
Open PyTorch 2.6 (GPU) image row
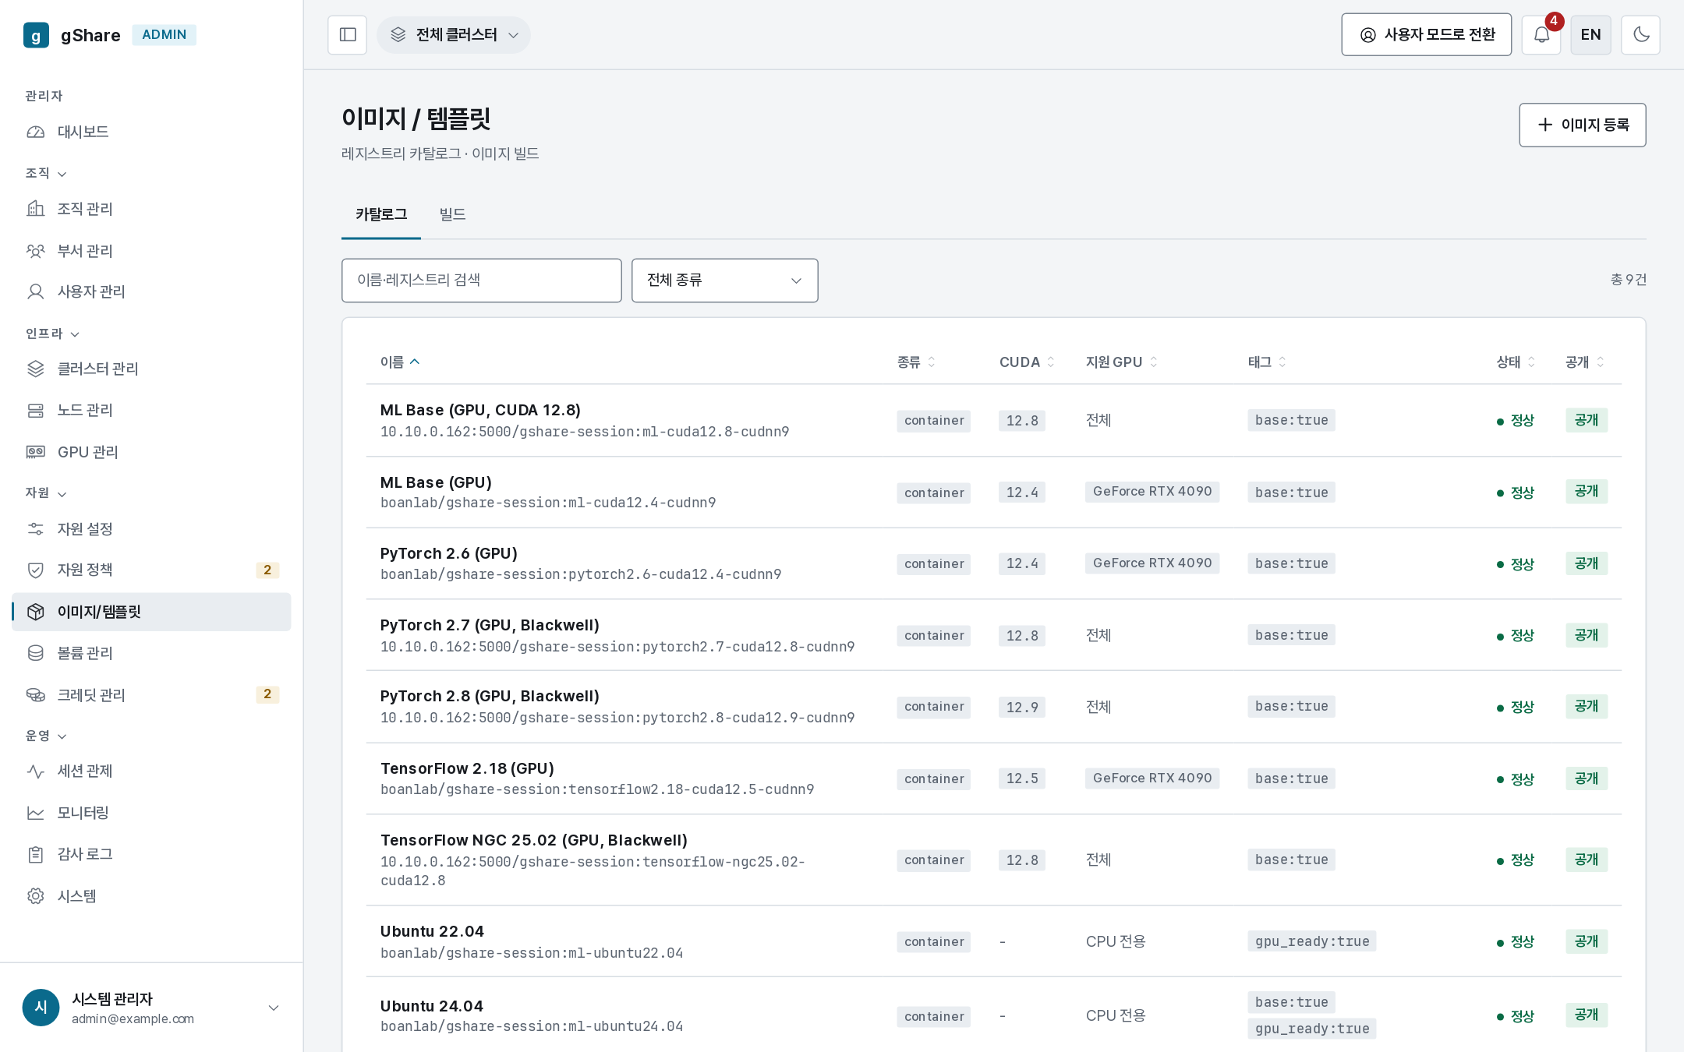(x=993, y=563)
